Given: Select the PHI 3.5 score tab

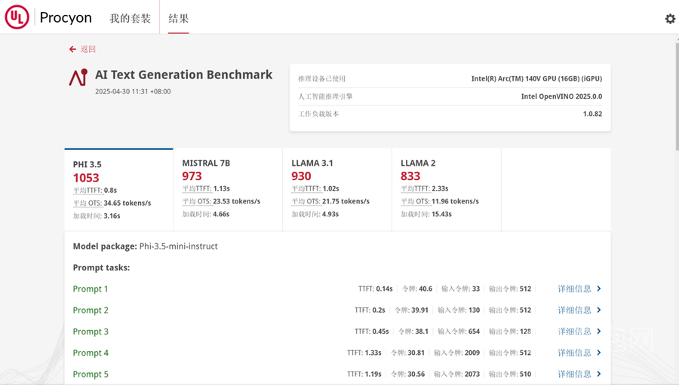Looking at the screenshot, I should pos(118,189).
